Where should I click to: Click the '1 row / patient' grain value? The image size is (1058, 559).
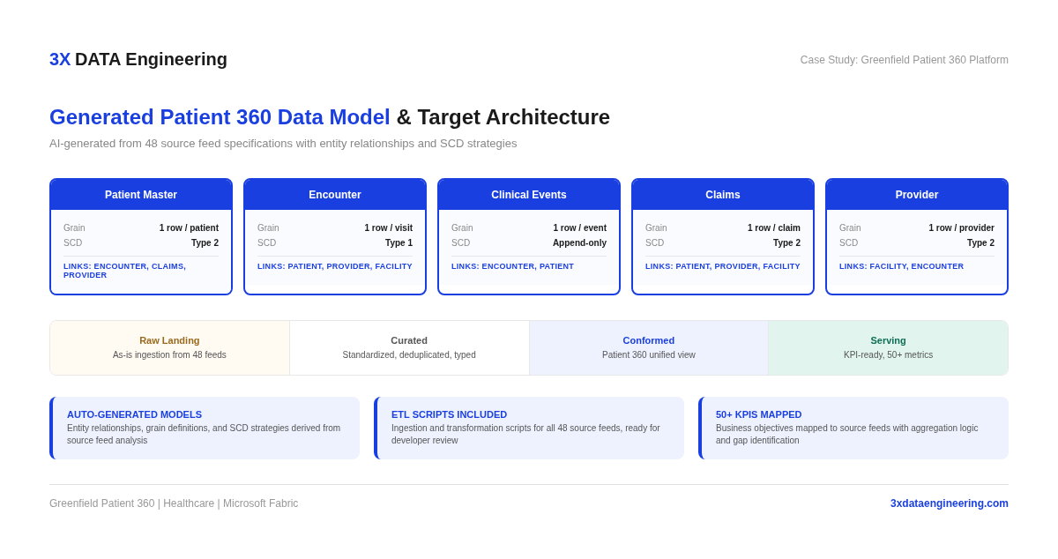point(189,228)
